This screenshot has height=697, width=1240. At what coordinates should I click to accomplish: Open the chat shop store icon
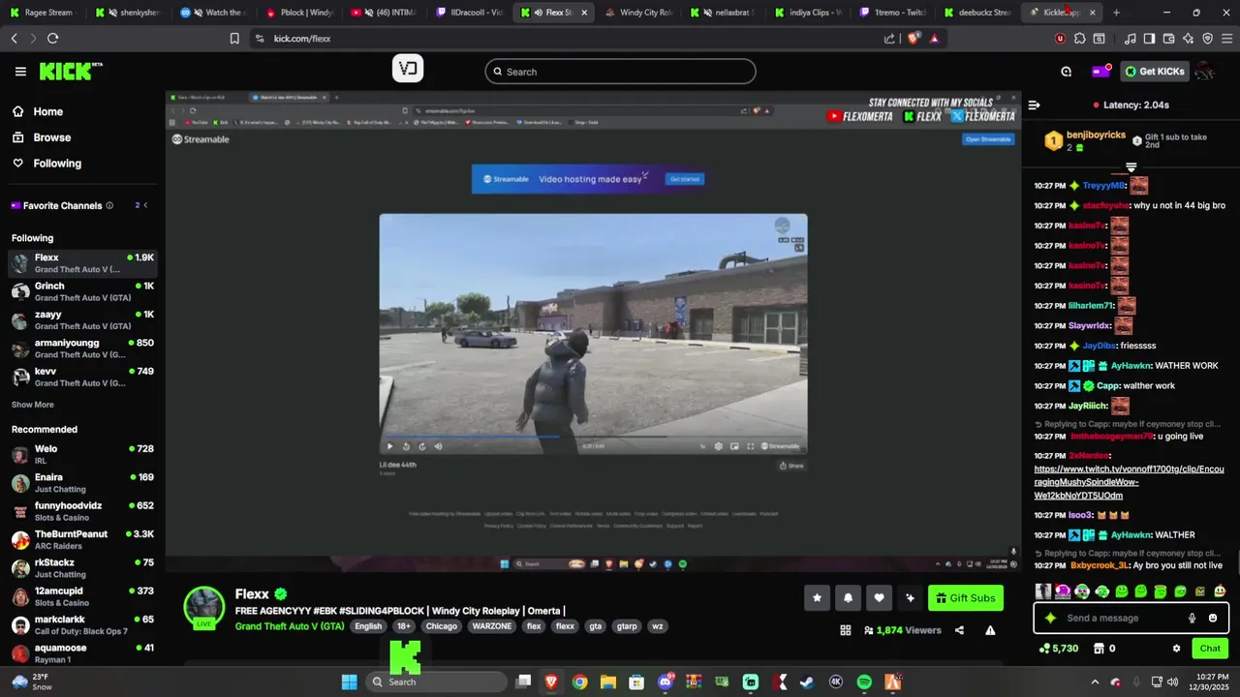[1099, 649]
